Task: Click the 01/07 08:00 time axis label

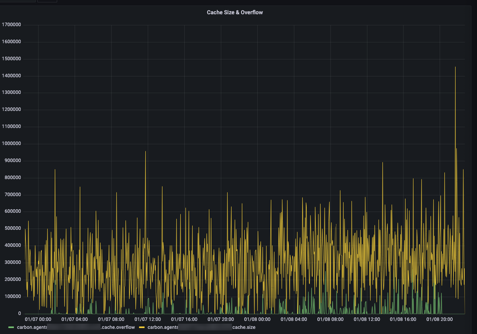Action: point(111,319)
